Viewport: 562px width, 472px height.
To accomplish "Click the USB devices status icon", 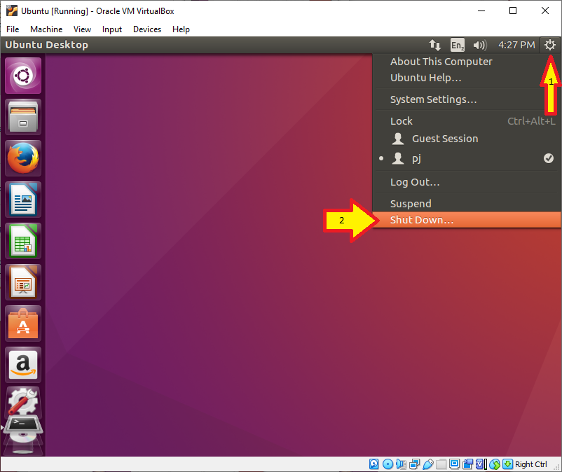I will (x=428, y=464).
